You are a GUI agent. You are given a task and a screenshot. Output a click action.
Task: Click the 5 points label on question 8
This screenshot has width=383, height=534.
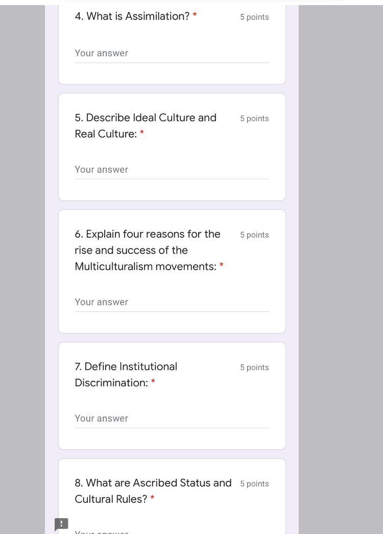[254, 483]
